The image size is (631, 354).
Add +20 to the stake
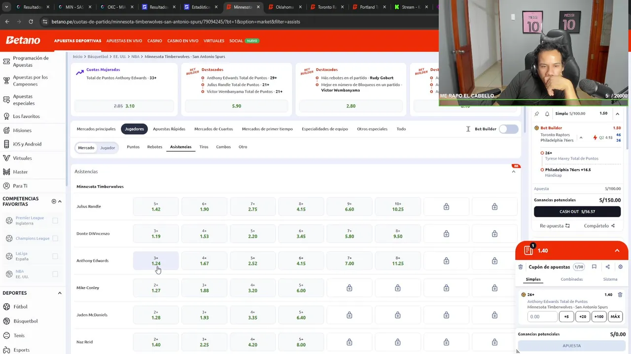pyautogui.click(x=583, y=317)
